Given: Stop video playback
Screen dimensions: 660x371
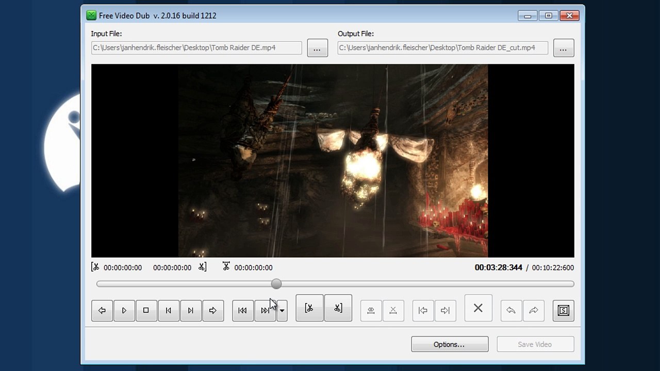Looking at the screenshot, I should (x=146, y=310).
